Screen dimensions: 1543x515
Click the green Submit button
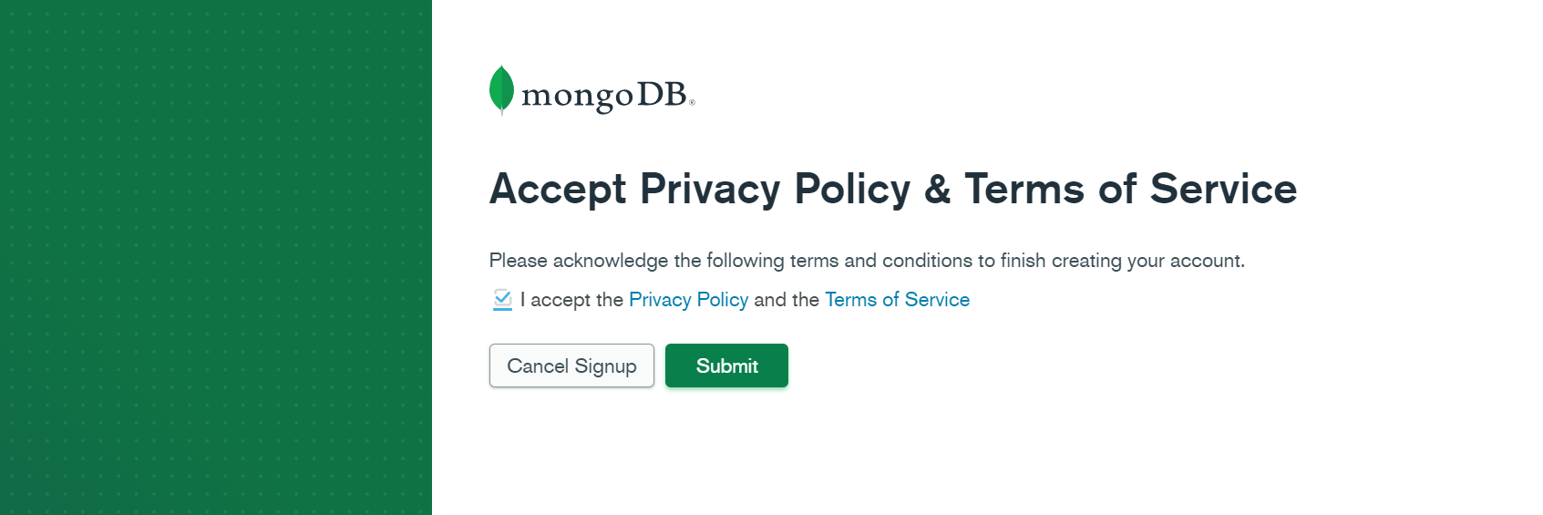(726, 366)
